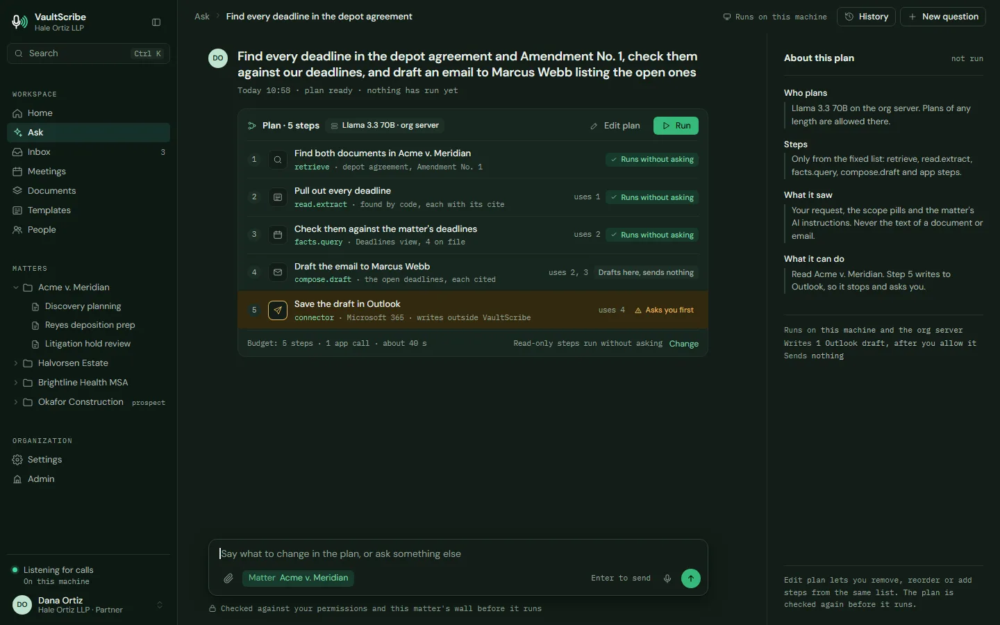The width and height of the screenshot is (1000, 625).
Task: Open the Search field
Action: click(x=88, y=53)
